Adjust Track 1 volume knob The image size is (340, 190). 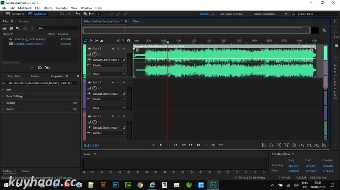click(94, 54)
